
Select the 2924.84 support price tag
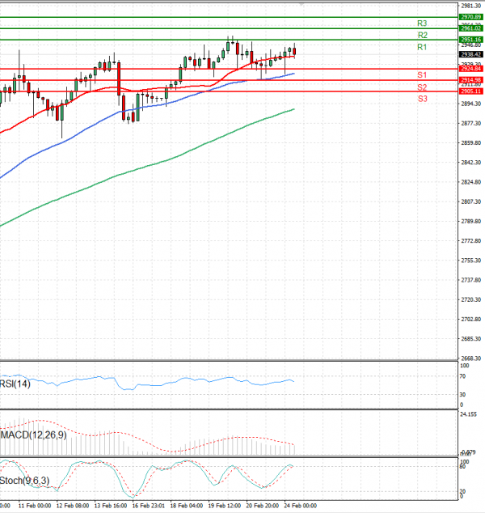tap(471, 69)
